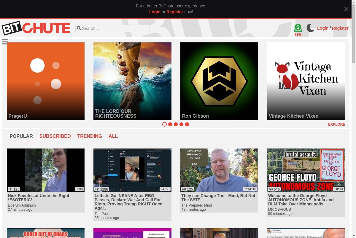356x238 pixels.
Task: Open the hamburger sidebar menu
Action: pos(4,42)
